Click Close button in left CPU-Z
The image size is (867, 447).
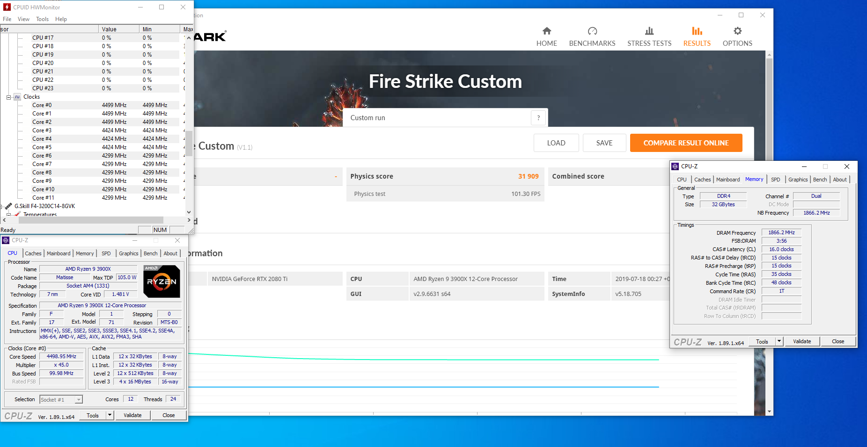[169, 415]
